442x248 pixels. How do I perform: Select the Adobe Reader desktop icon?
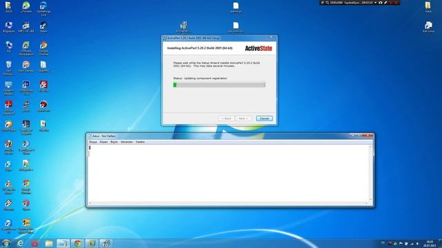[x=8, y=107]
